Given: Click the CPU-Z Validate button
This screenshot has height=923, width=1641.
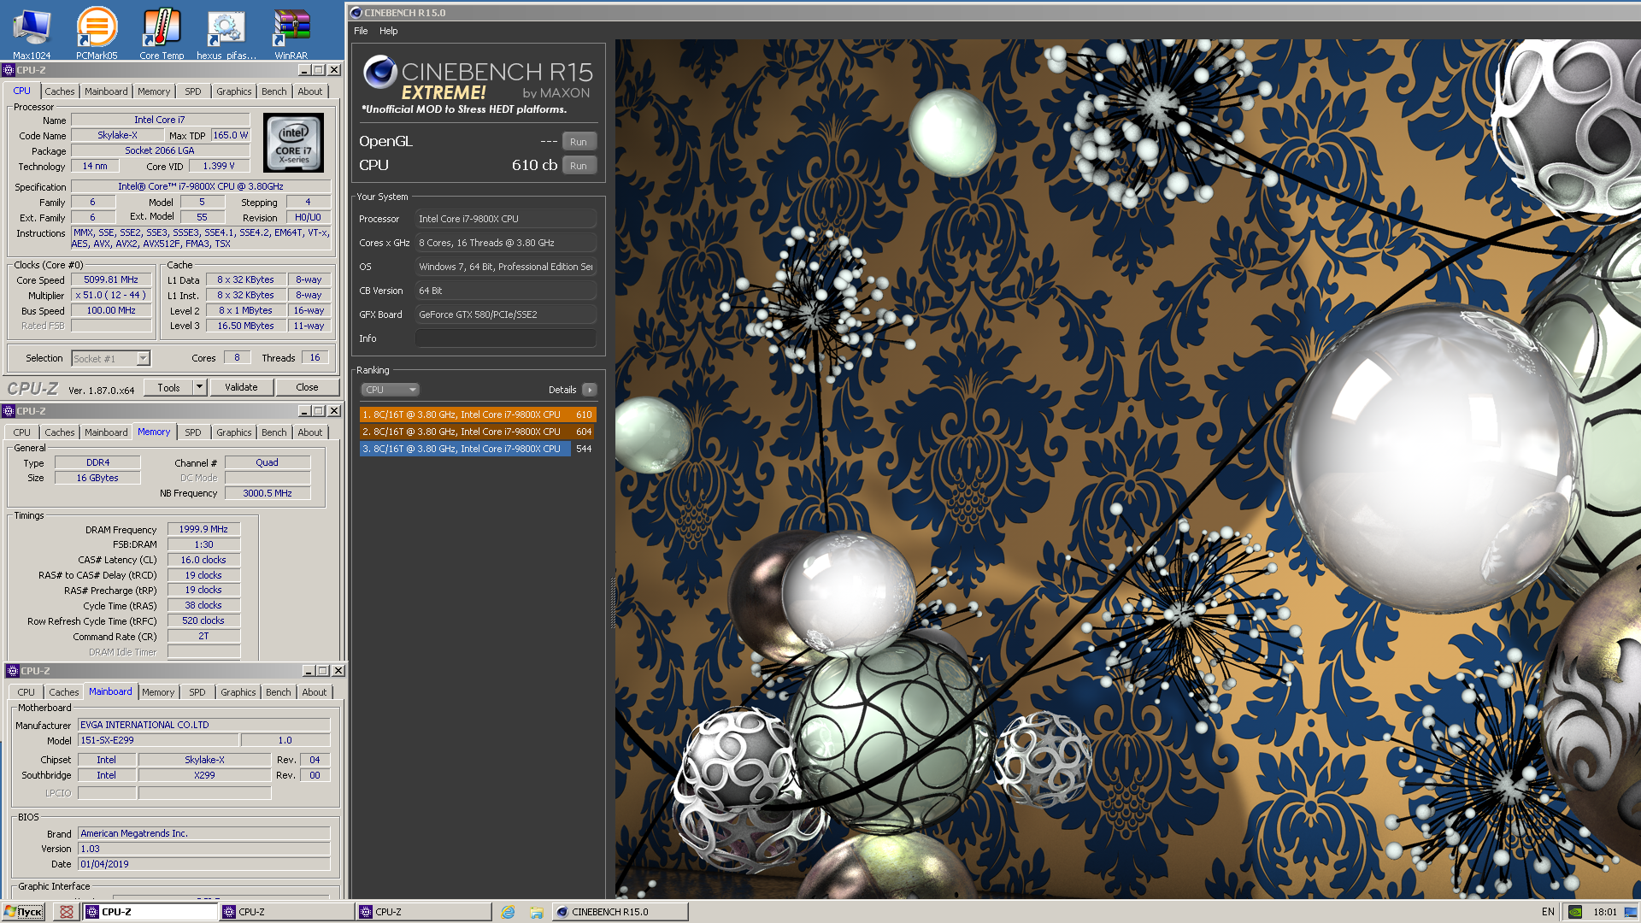Looking at the screenshot, I should click(x=241, y=387).
